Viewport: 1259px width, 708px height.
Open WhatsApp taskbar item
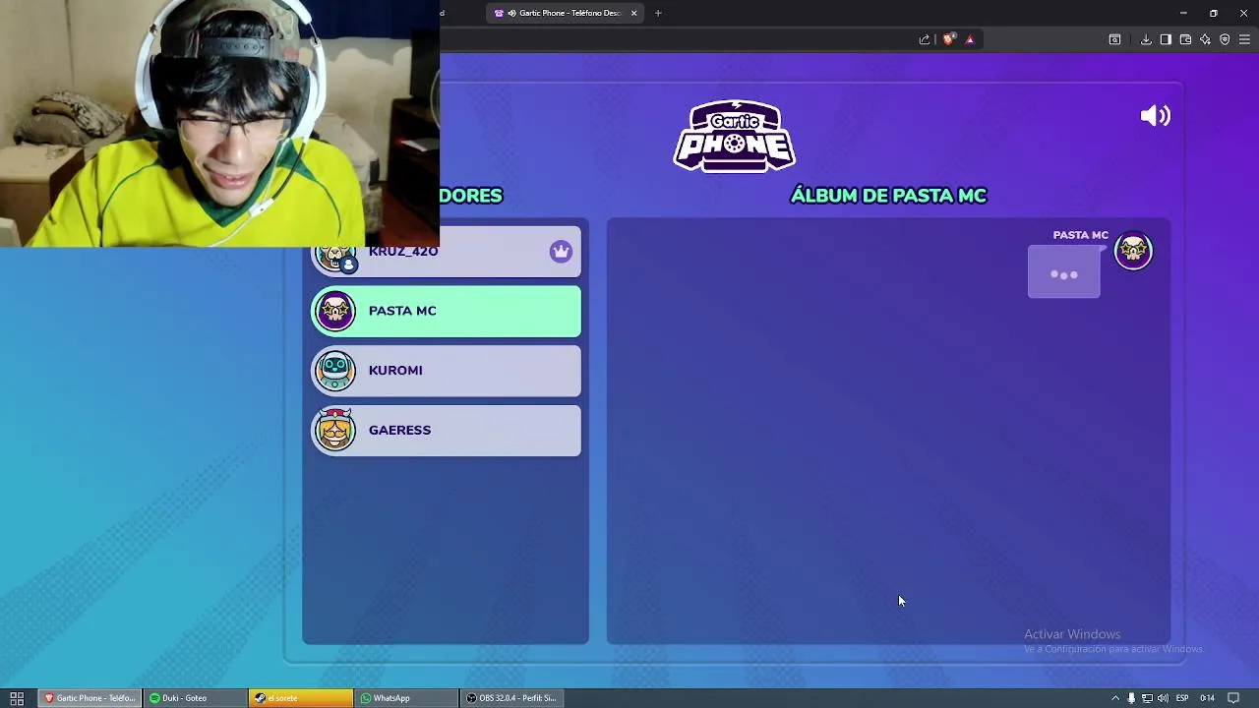click(x=406, y=698)
